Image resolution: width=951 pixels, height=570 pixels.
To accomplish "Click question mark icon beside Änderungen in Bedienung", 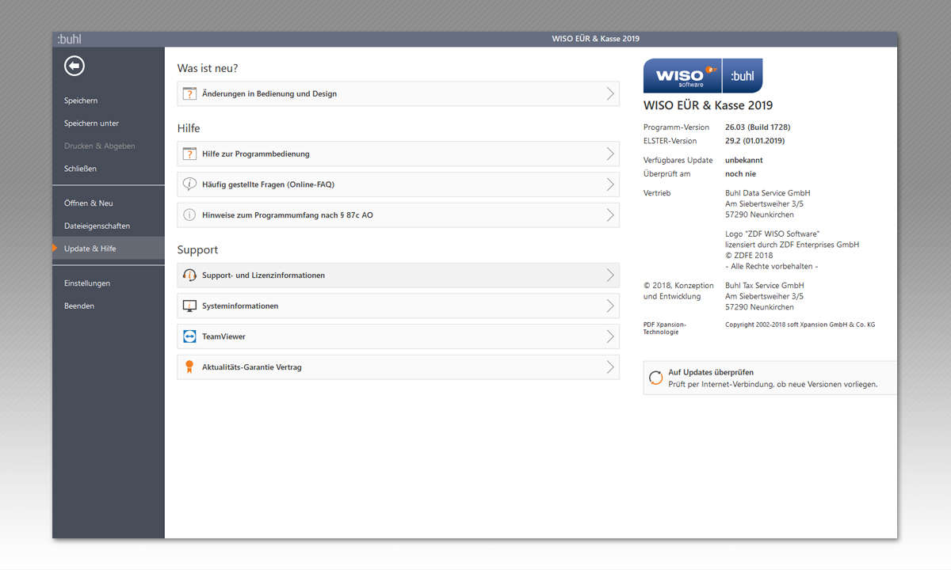I will 189,93.
